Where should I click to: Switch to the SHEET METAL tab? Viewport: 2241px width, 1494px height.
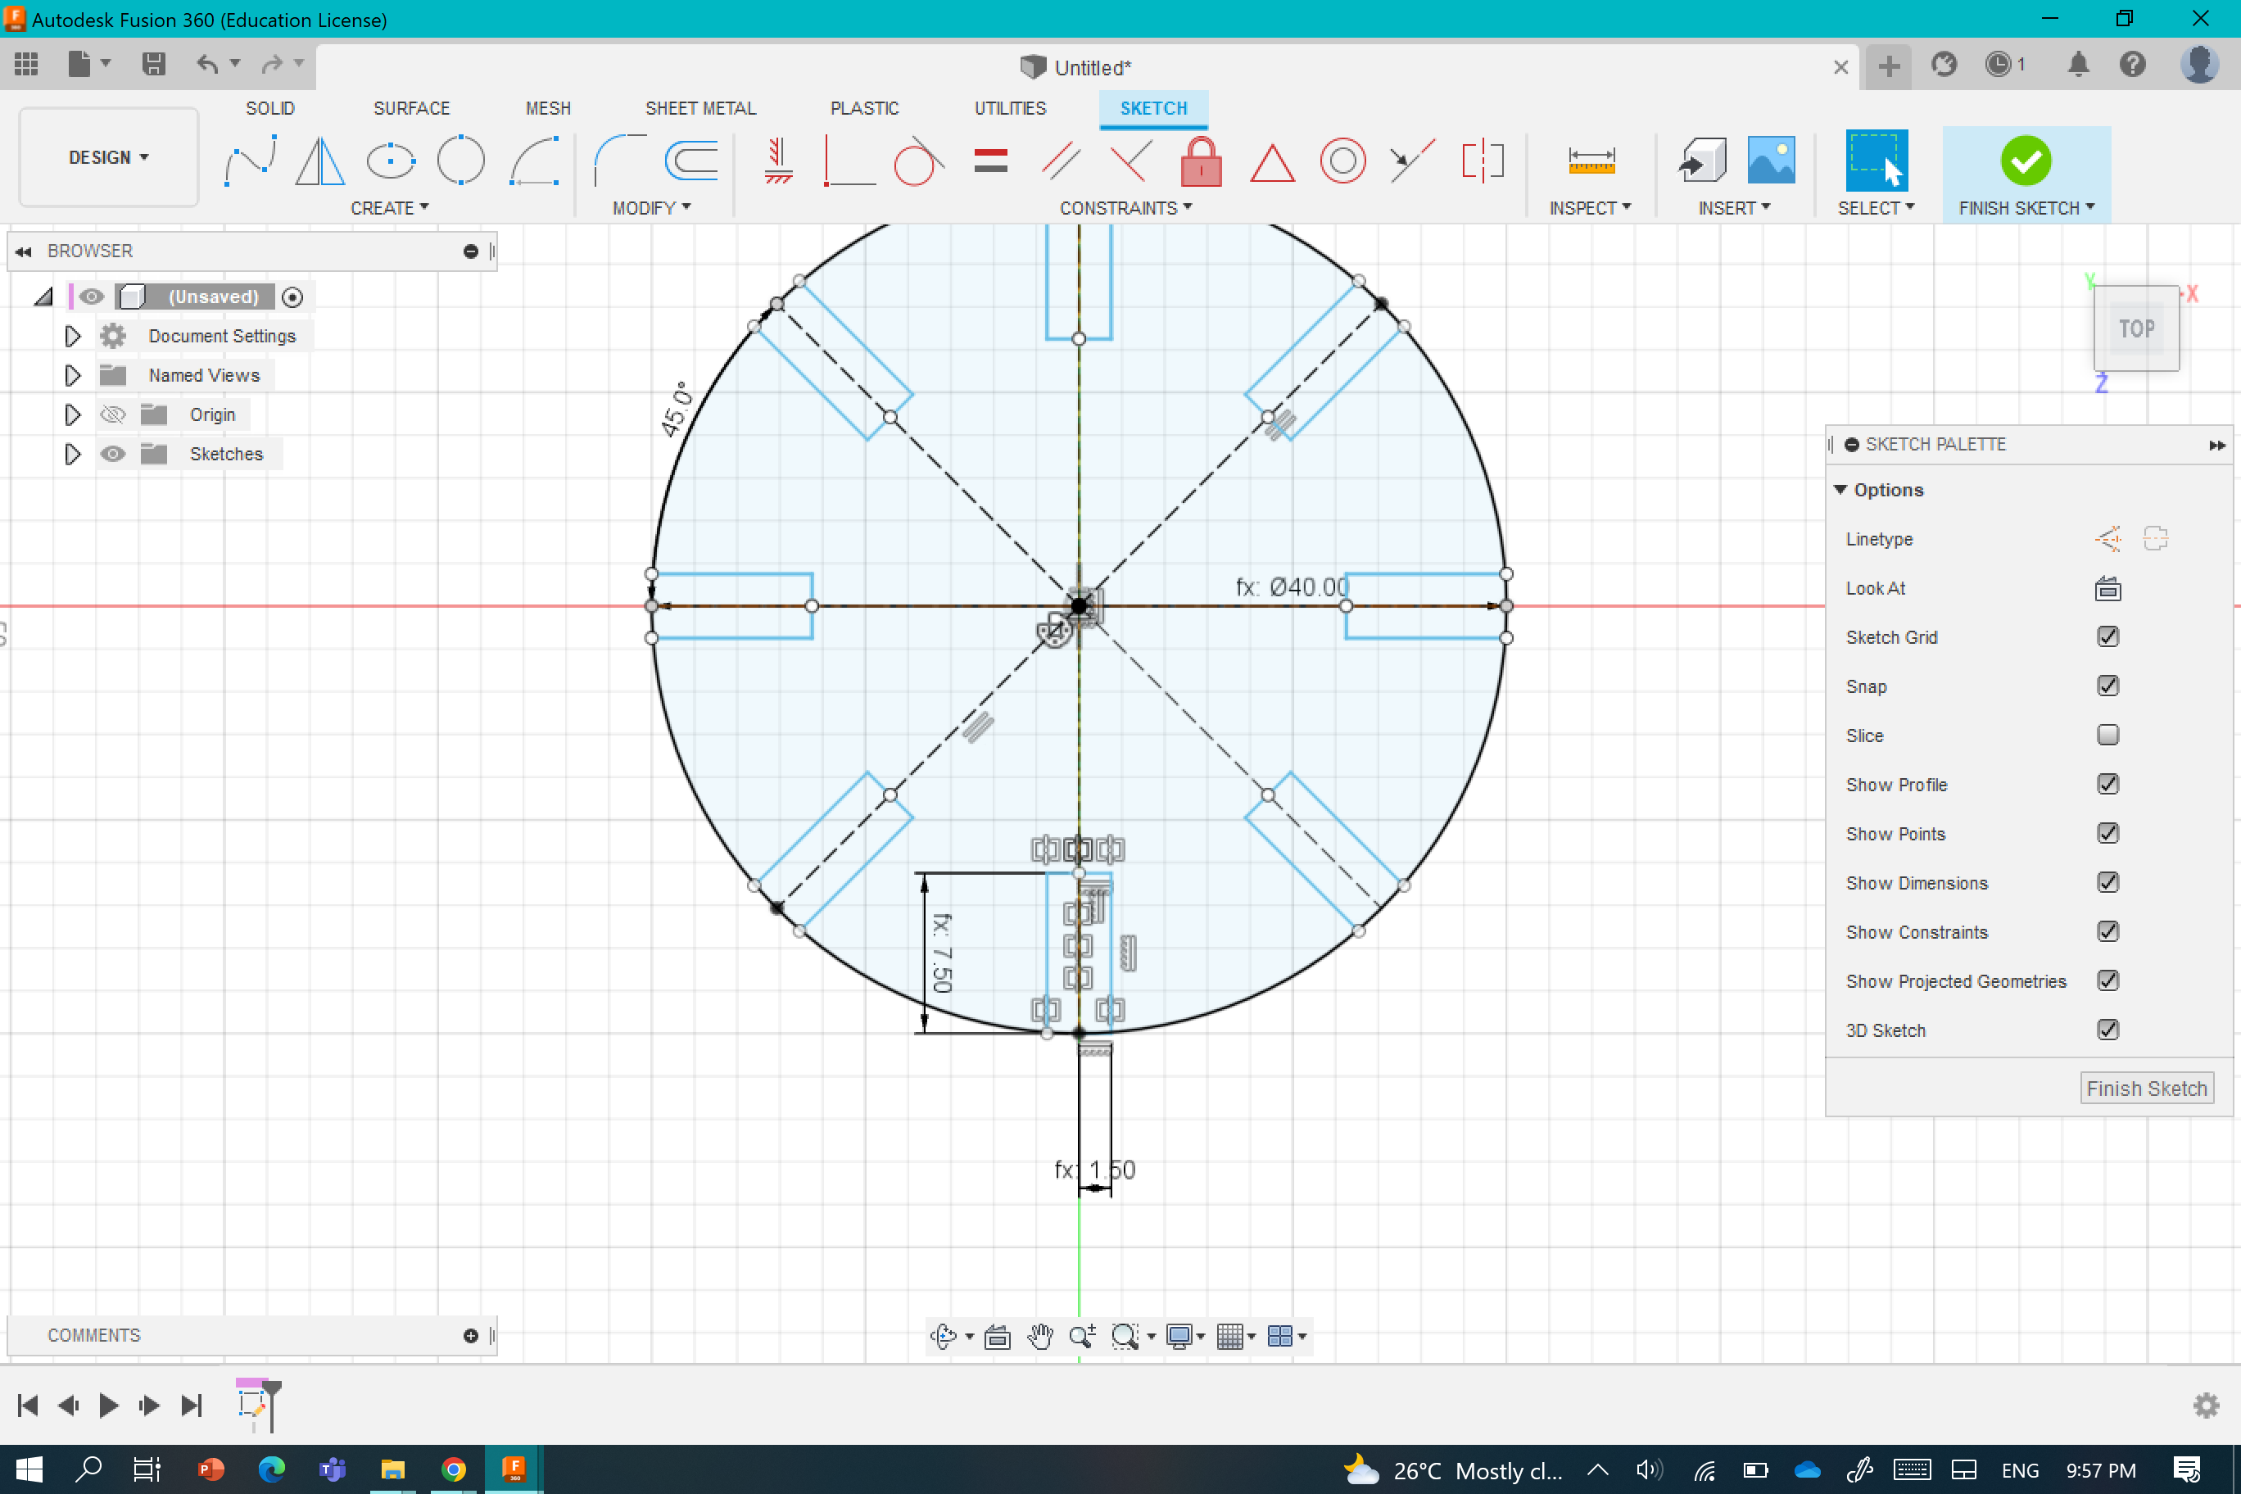pos(699,109)
